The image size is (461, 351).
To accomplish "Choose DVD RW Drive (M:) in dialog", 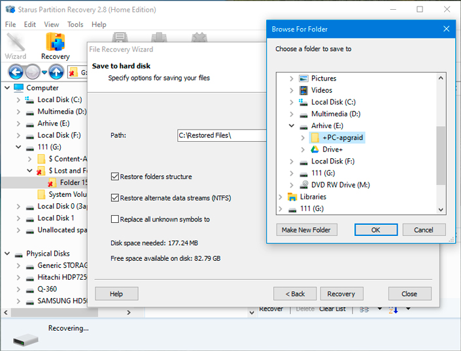I will pyautogui.click(x=341, y=185).
